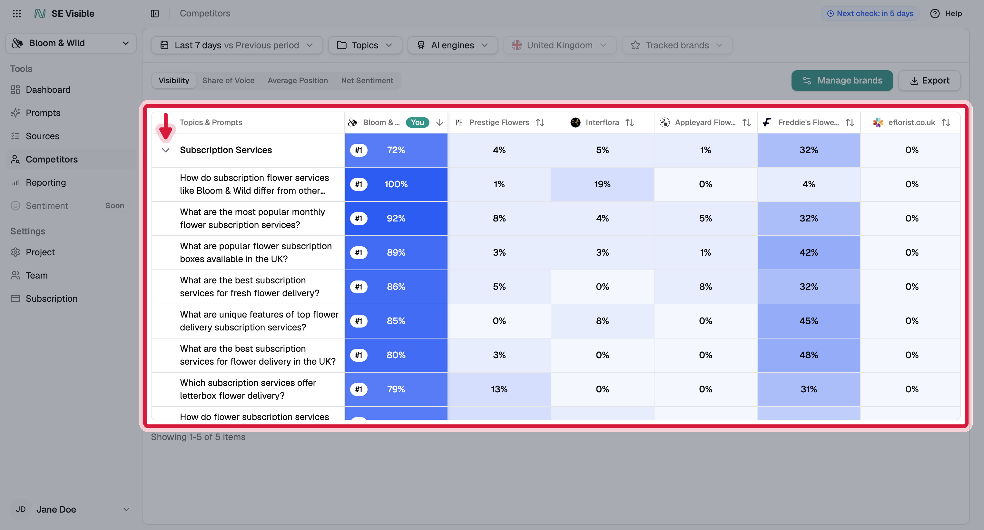Click the Competitors person-search icon
Screen dimensions: 984x530
tap(15, 159)
